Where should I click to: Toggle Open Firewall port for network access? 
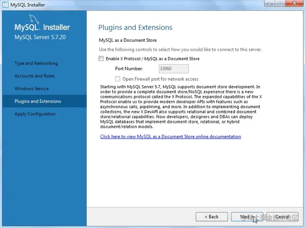click(117, 79)
